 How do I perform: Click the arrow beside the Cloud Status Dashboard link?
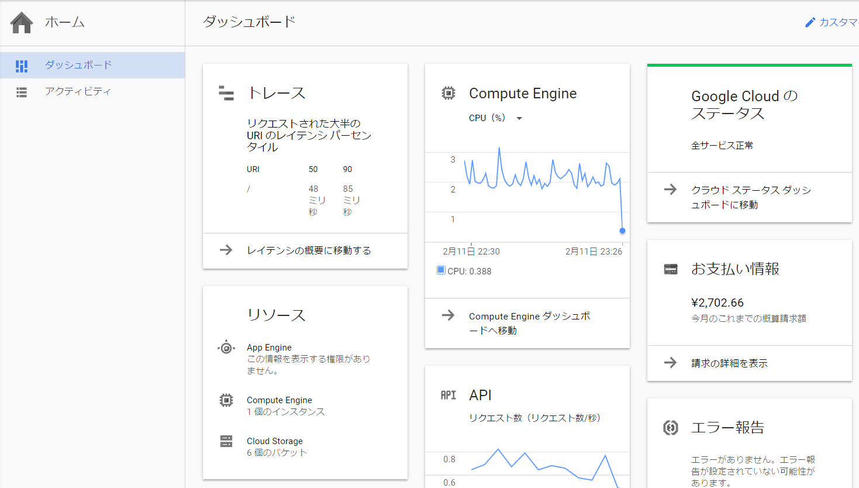670,189
